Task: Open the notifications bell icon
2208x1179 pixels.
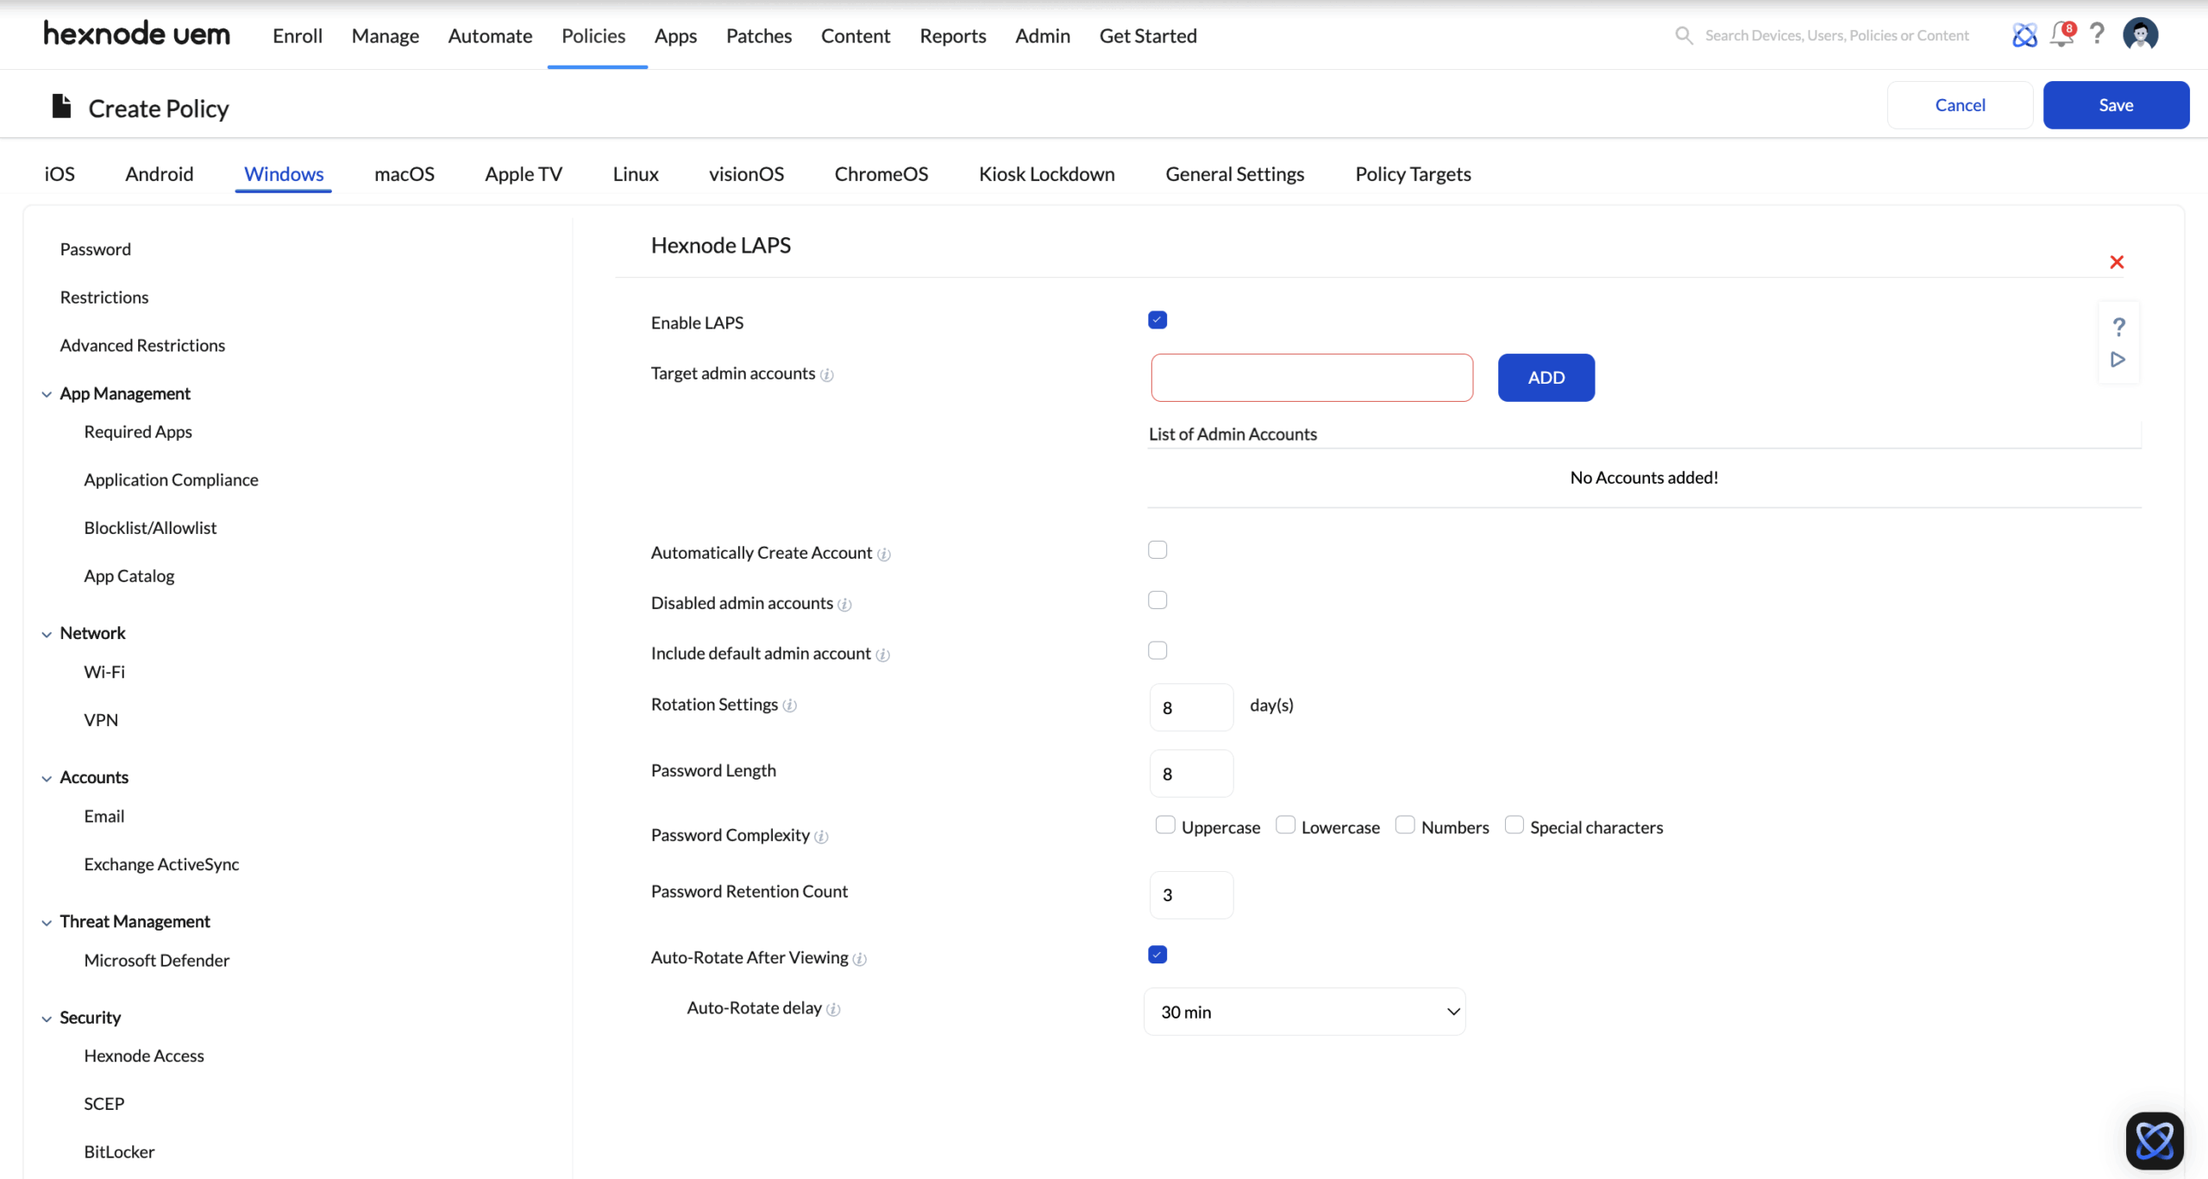Action: point(2061,35)
